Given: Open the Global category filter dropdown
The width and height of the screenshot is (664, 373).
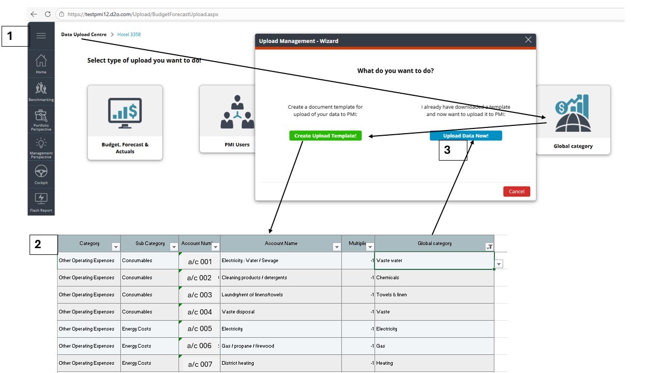Looking at the screenshot, I should [x=489, y=247].
